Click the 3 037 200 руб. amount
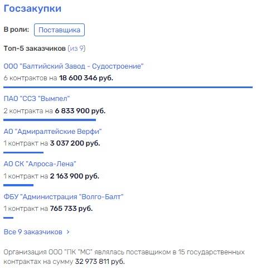The width and height of the screenshot is (256, 270). pos(75,143)
